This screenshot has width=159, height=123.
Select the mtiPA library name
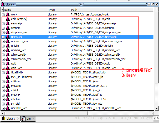pyautogui.click(x=15, y=90)
